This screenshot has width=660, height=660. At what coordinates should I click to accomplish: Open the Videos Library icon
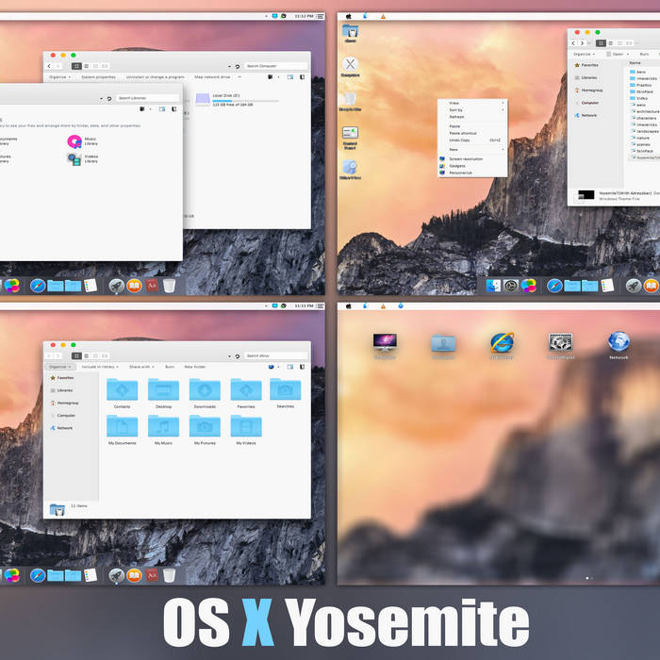(74, 158)
